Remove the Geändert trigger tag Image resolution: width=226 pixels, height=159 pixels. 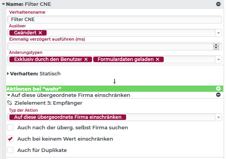pyautogui.click(x=40, y=33)
